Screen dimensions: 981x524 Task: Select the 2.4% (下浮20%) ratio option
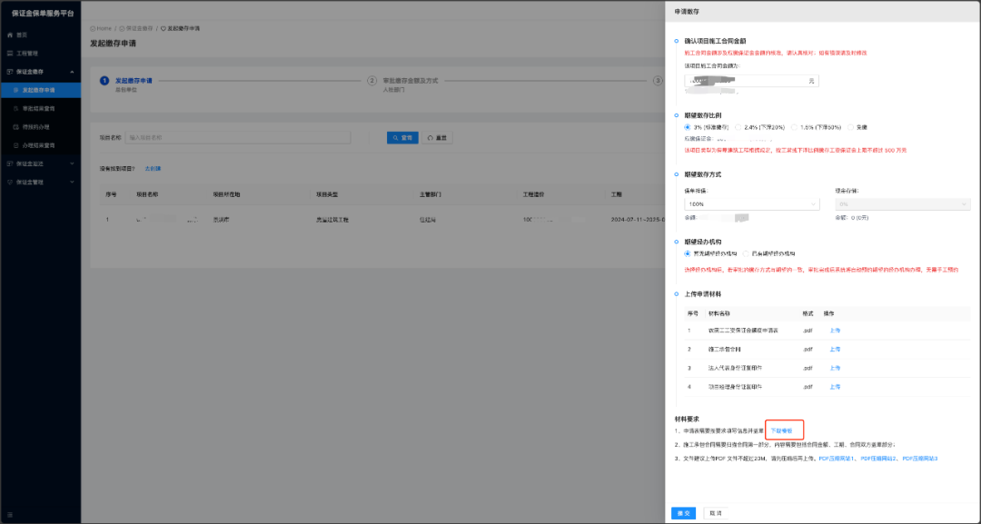coord(738,127)
